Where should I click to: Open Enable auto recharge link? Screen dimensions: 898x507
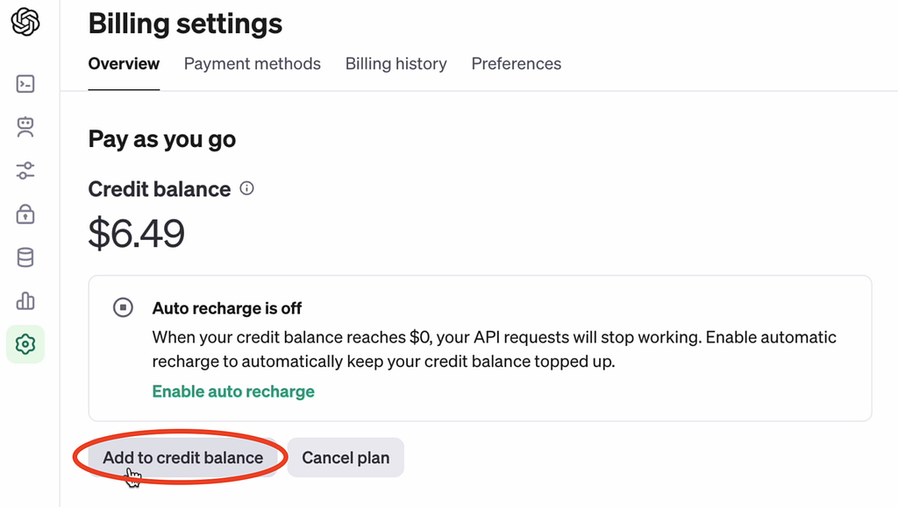tap(232, 391)
